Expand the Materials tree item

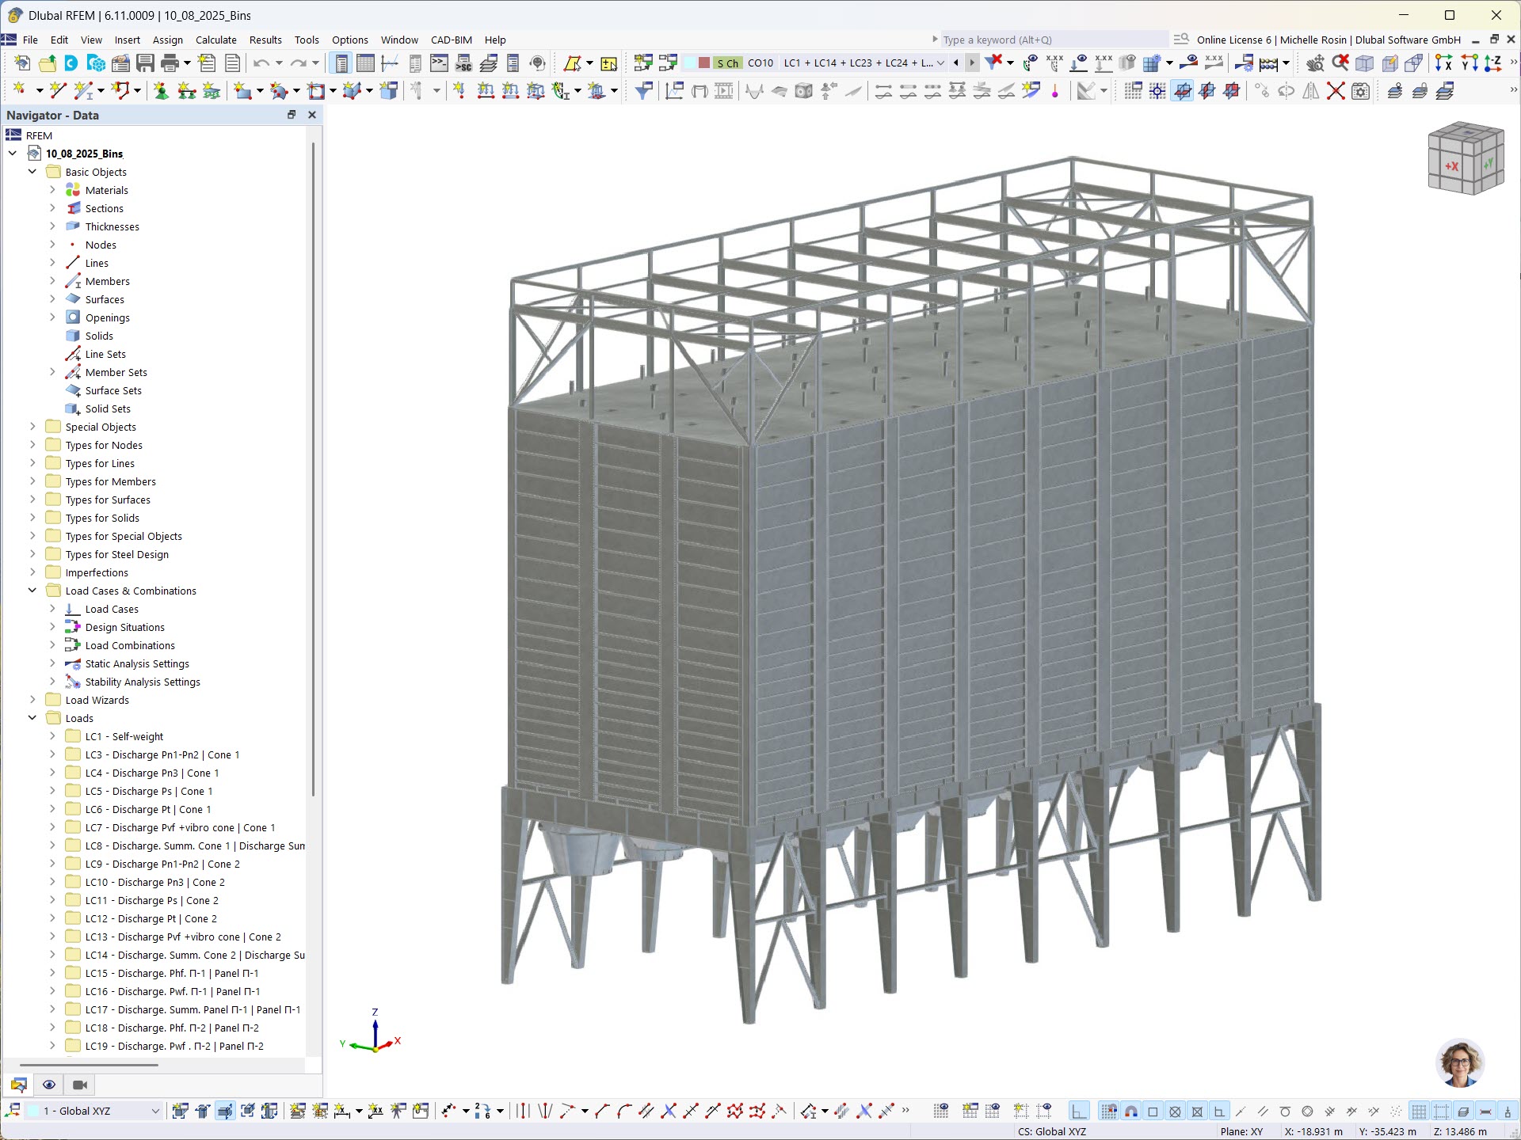coord(52,190)
